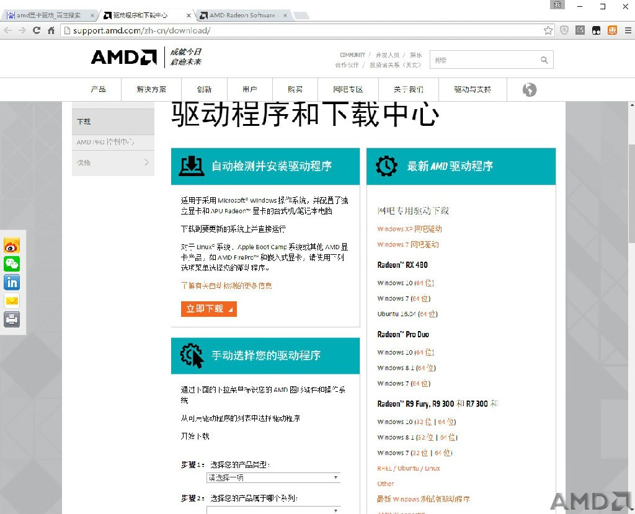Open the 用户 navigation menu
Image resolution: width=635 pixels, height=514 pixels.
[x=250, y=89]
